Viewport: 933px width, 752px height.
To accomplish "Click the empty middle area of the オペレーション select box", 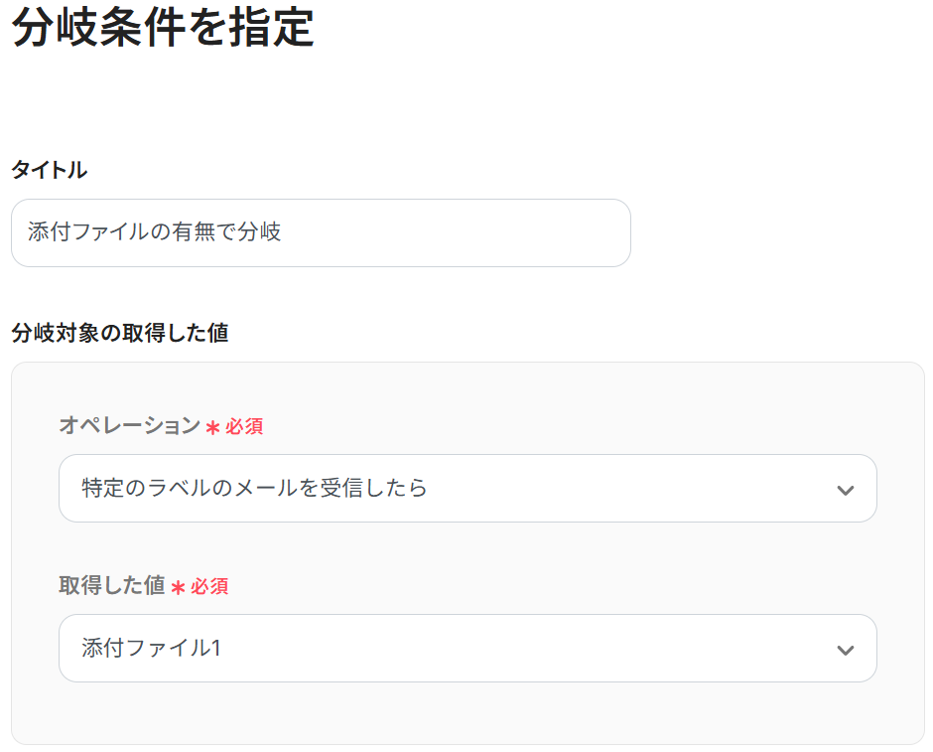I will click(624, 488).
